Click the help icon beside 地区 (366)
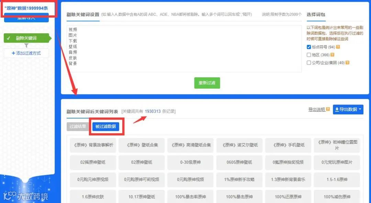The height and width of the screenshot is (203, 371). [x=332, y=54]
